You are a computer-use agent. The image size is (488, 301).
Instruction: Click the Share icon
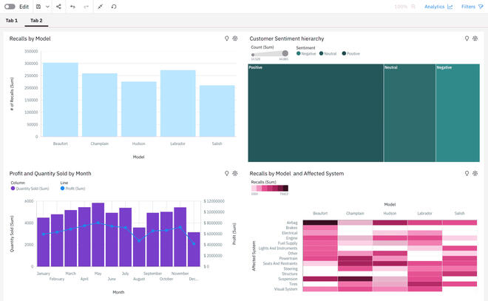tap(59, 6)
